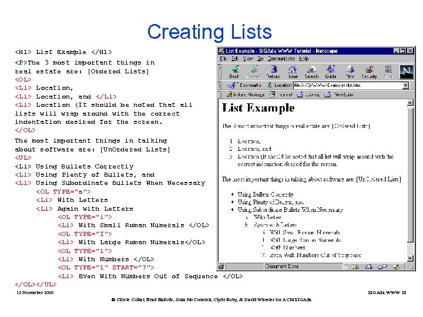Click 'With Large Roman Numerals' browser line

[x=305, y=240]
